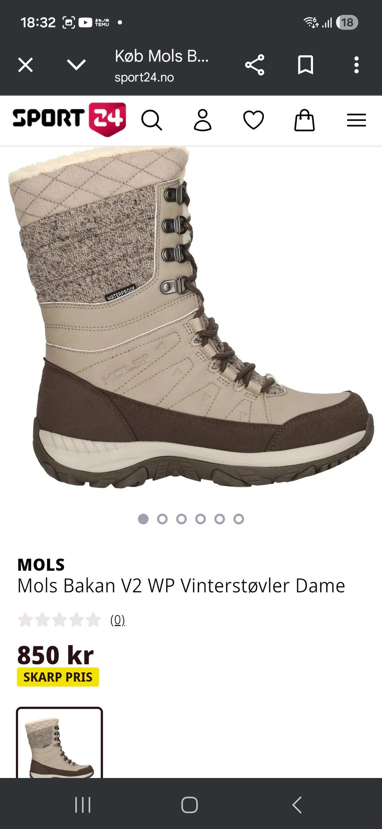Open Android recent apps button
This screenshot has height=829, width=382.
[x=83, y=805]
